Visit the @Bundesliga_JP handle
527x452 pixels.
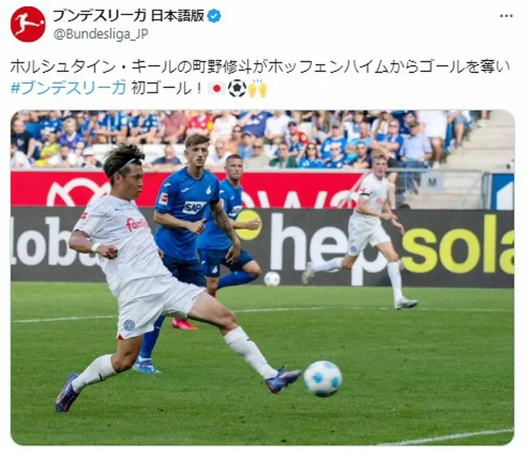coord(101,34)
